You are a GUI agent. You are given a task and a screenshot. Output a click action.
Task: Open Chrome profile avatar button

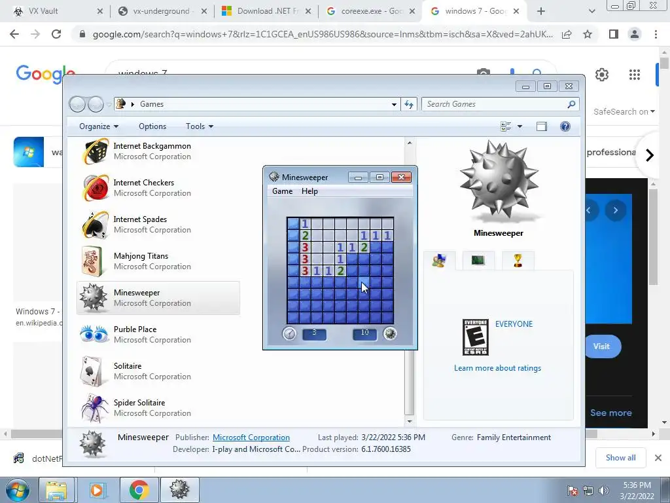tap(635, 34)
